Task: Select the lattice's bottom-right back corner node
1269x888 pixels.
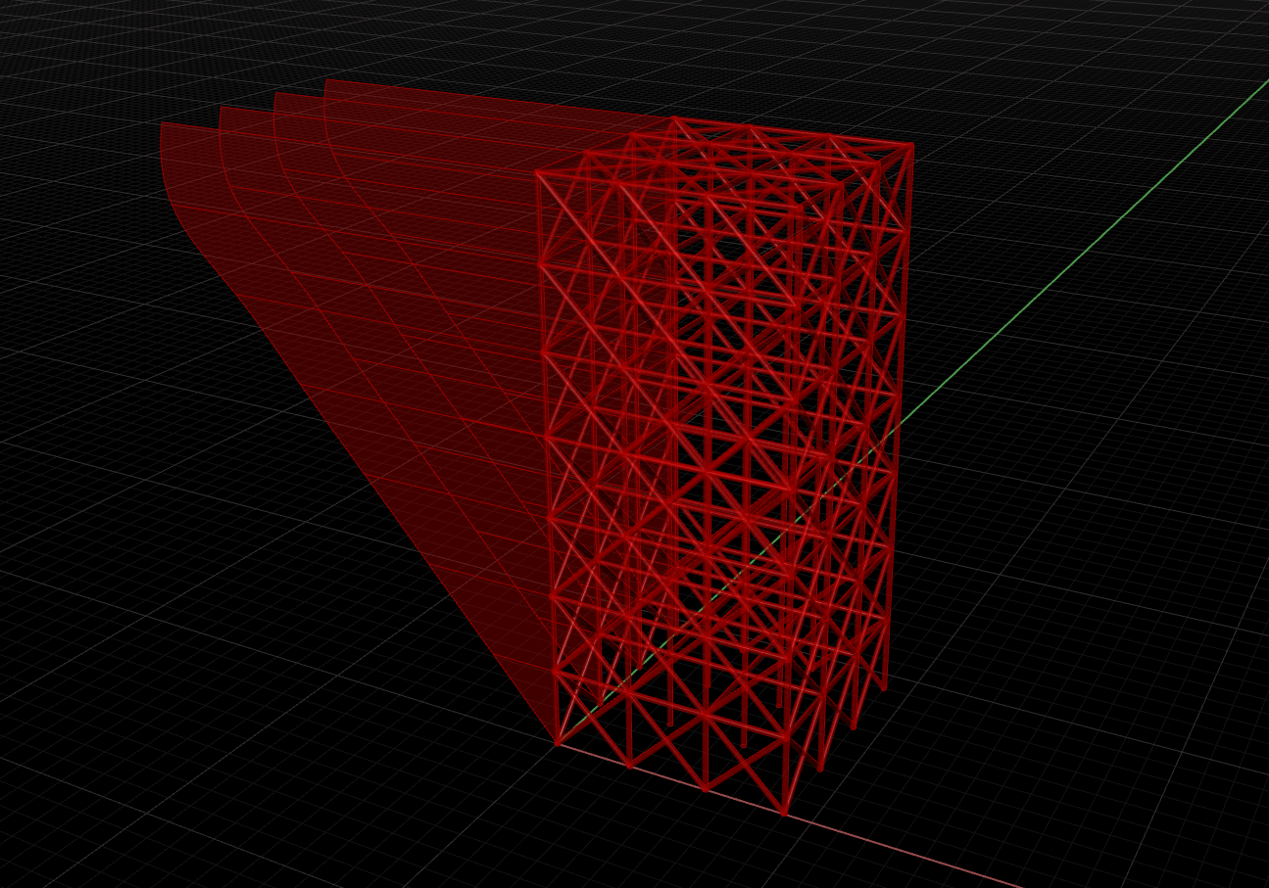Action: 886,688
